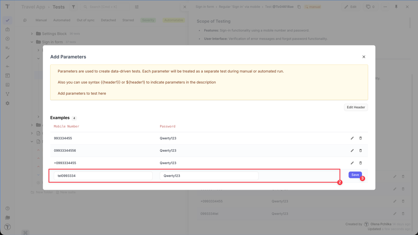Screen dimensions: 418x235
Task: Delete the 09933344556 example row
Action: pos(361,150)
